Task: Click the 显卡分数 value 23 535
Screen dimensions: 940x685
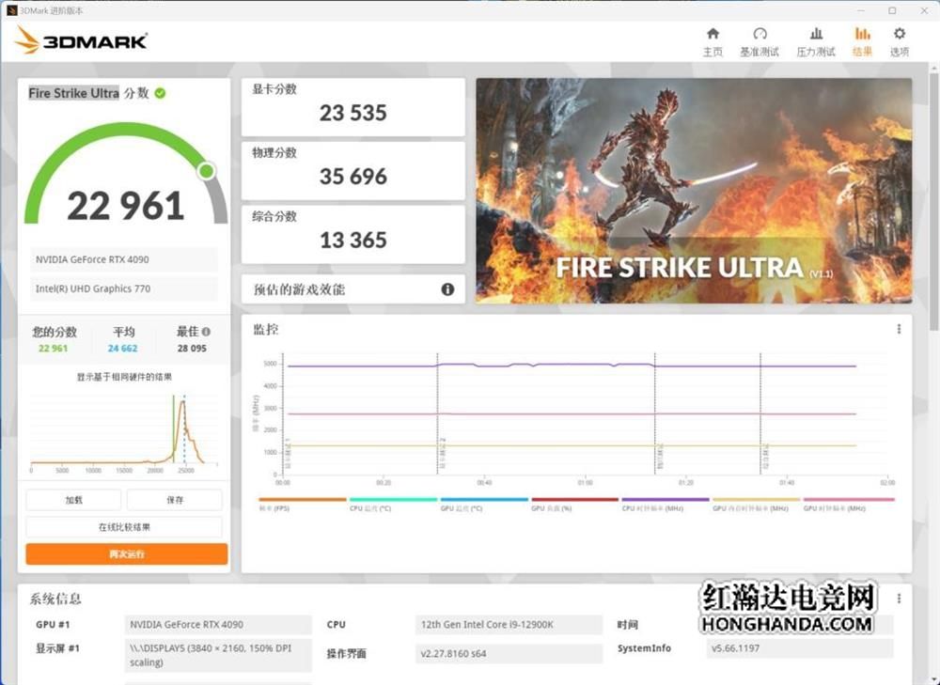Action: coord(353,113)
